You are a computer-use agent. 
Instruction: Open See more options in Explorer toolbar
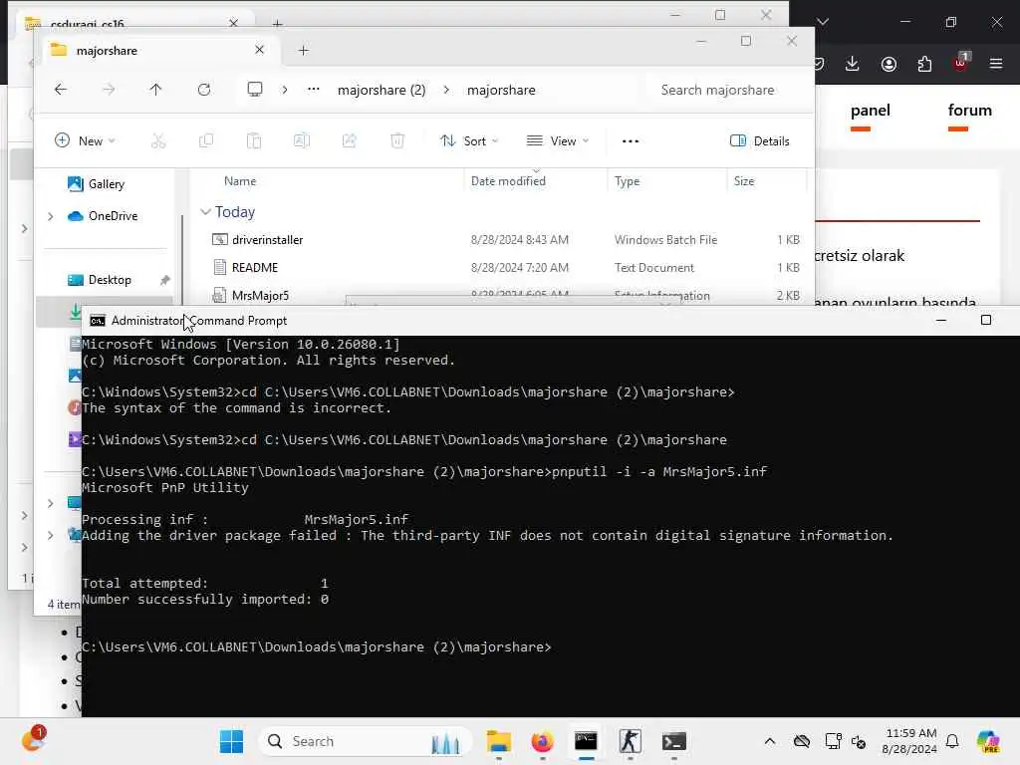(x=631, y=141)
